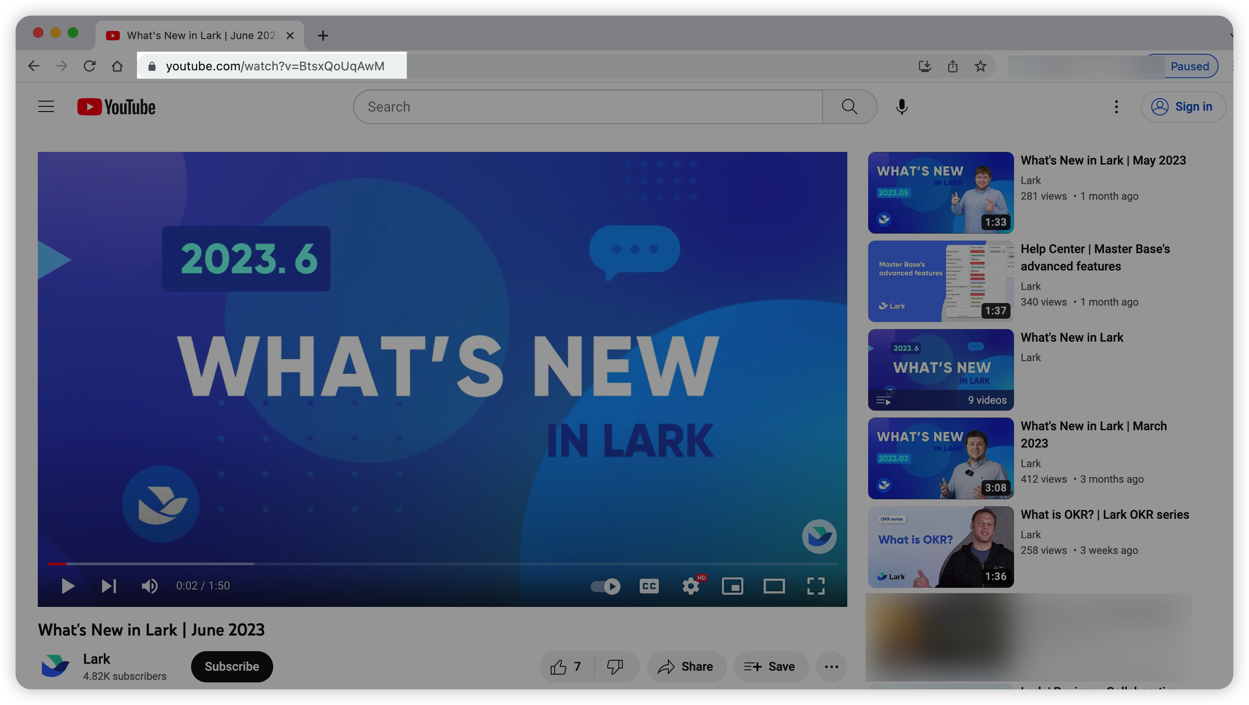This screenshot has height=705, width=1249.
Task: Skip to the next video
Action: pos(109,586)
